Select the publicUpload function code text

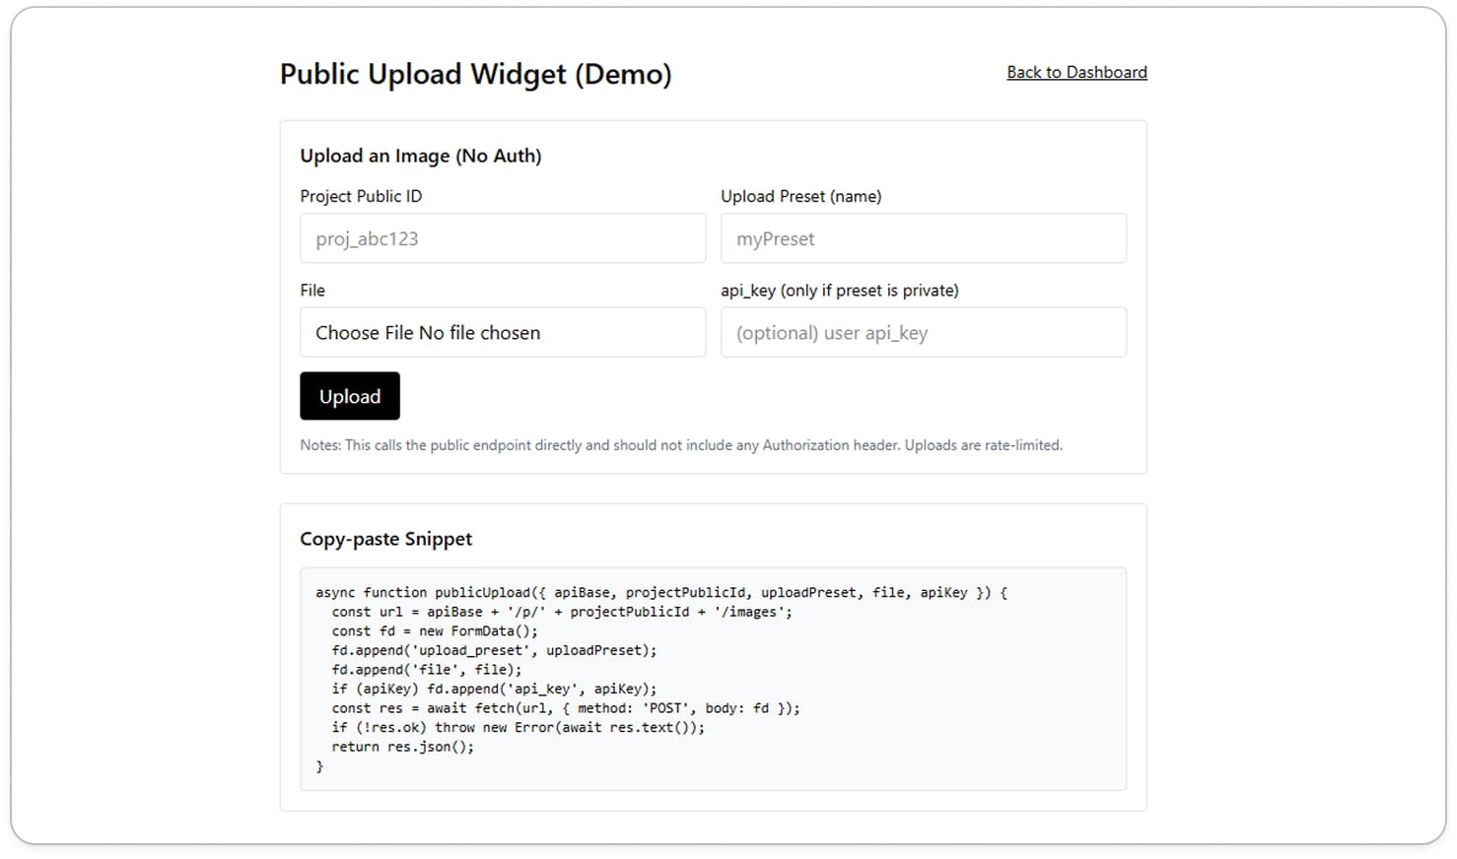pyautogui.click(x=659, y=592)
